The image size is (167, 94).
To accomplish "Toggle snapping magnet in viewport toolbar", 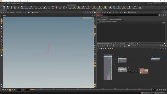I will point(2,47).
